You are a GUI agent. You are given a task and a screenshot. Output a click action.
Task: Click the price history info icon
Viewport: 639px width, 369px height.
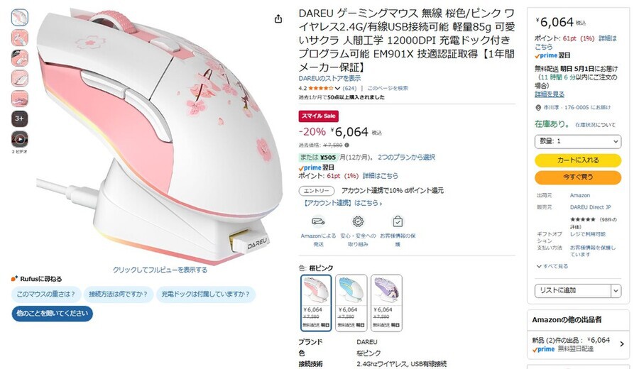pos(346,145)
